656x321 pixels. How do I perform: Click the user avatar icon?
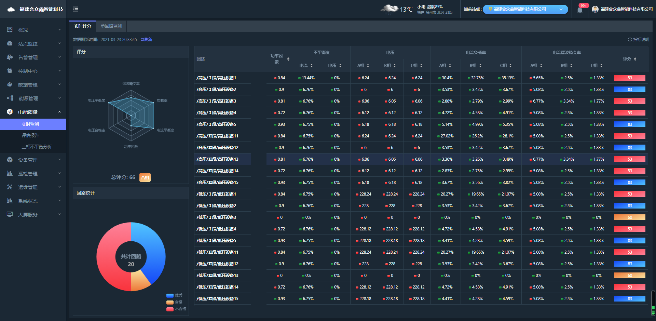pos(595,9)
